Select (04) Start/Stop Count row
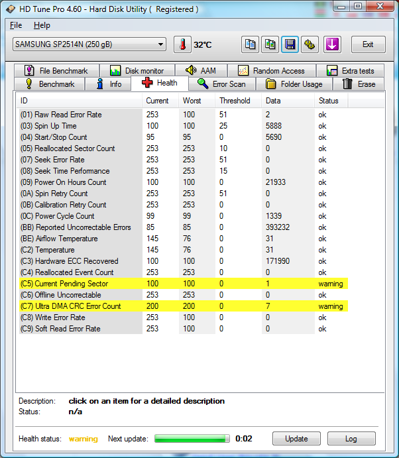The height and width of the screenshot is (458, 399). [x=184, y=137]
